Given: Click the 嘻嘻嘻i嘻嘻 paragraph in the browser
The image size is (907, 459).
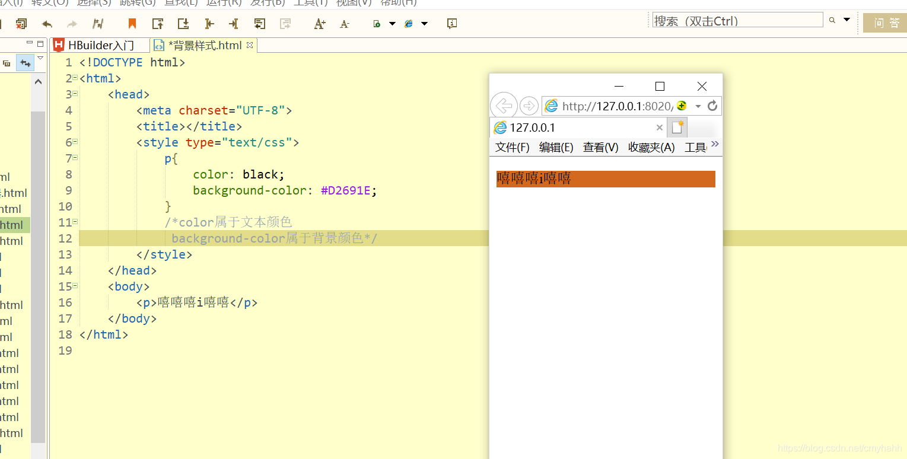Looking at the screenshot, I should [606, 179].
